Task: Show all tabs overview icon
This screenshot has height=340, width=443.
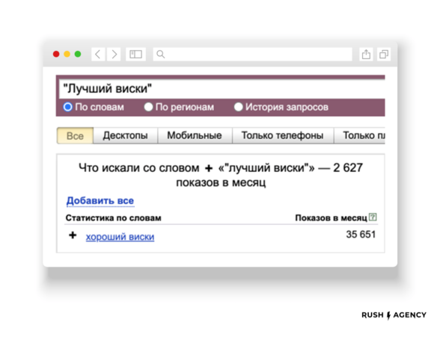Action: pyautogui.click(x=384, y=54)
